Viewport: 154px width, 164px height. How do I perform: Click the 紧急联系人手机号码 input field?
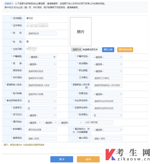pyautogui.click(x=108, y=85)
